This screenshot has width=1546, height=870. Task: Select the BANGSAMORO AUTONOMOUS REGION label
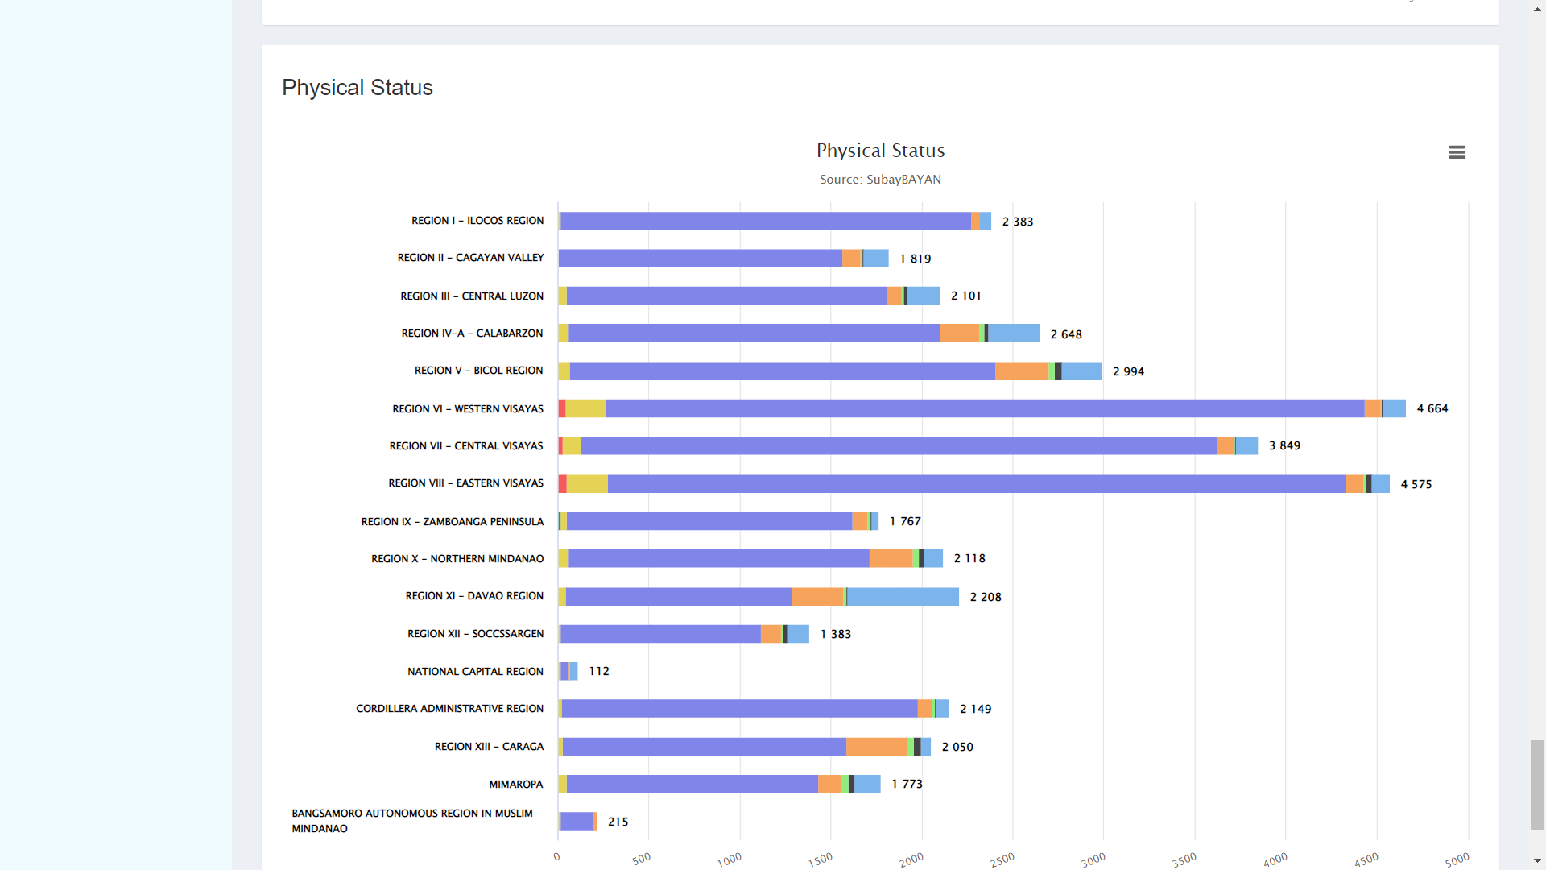click(x=411, y=821)
